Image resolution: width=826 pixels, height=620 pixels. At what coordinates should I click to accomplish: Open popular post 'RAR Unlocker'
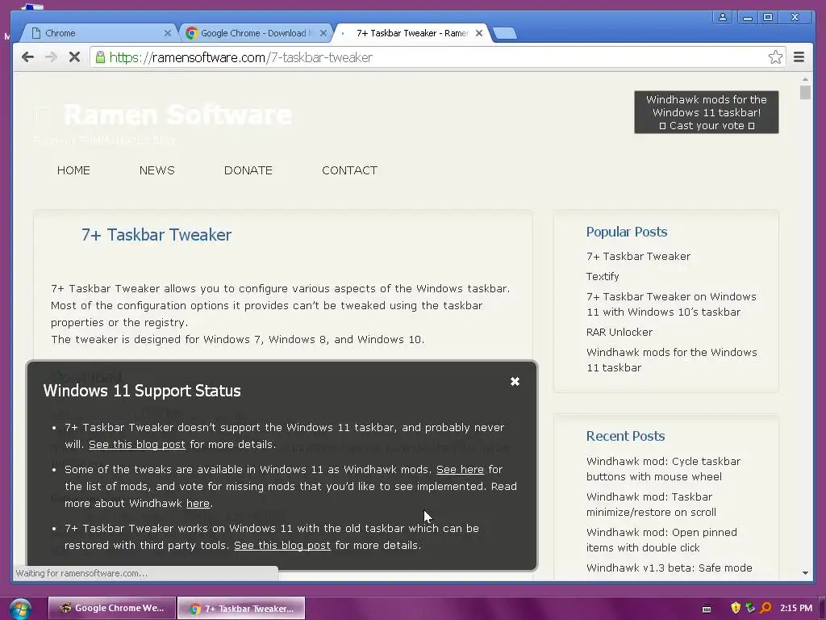pyautogui.click(x=619, y=332)
